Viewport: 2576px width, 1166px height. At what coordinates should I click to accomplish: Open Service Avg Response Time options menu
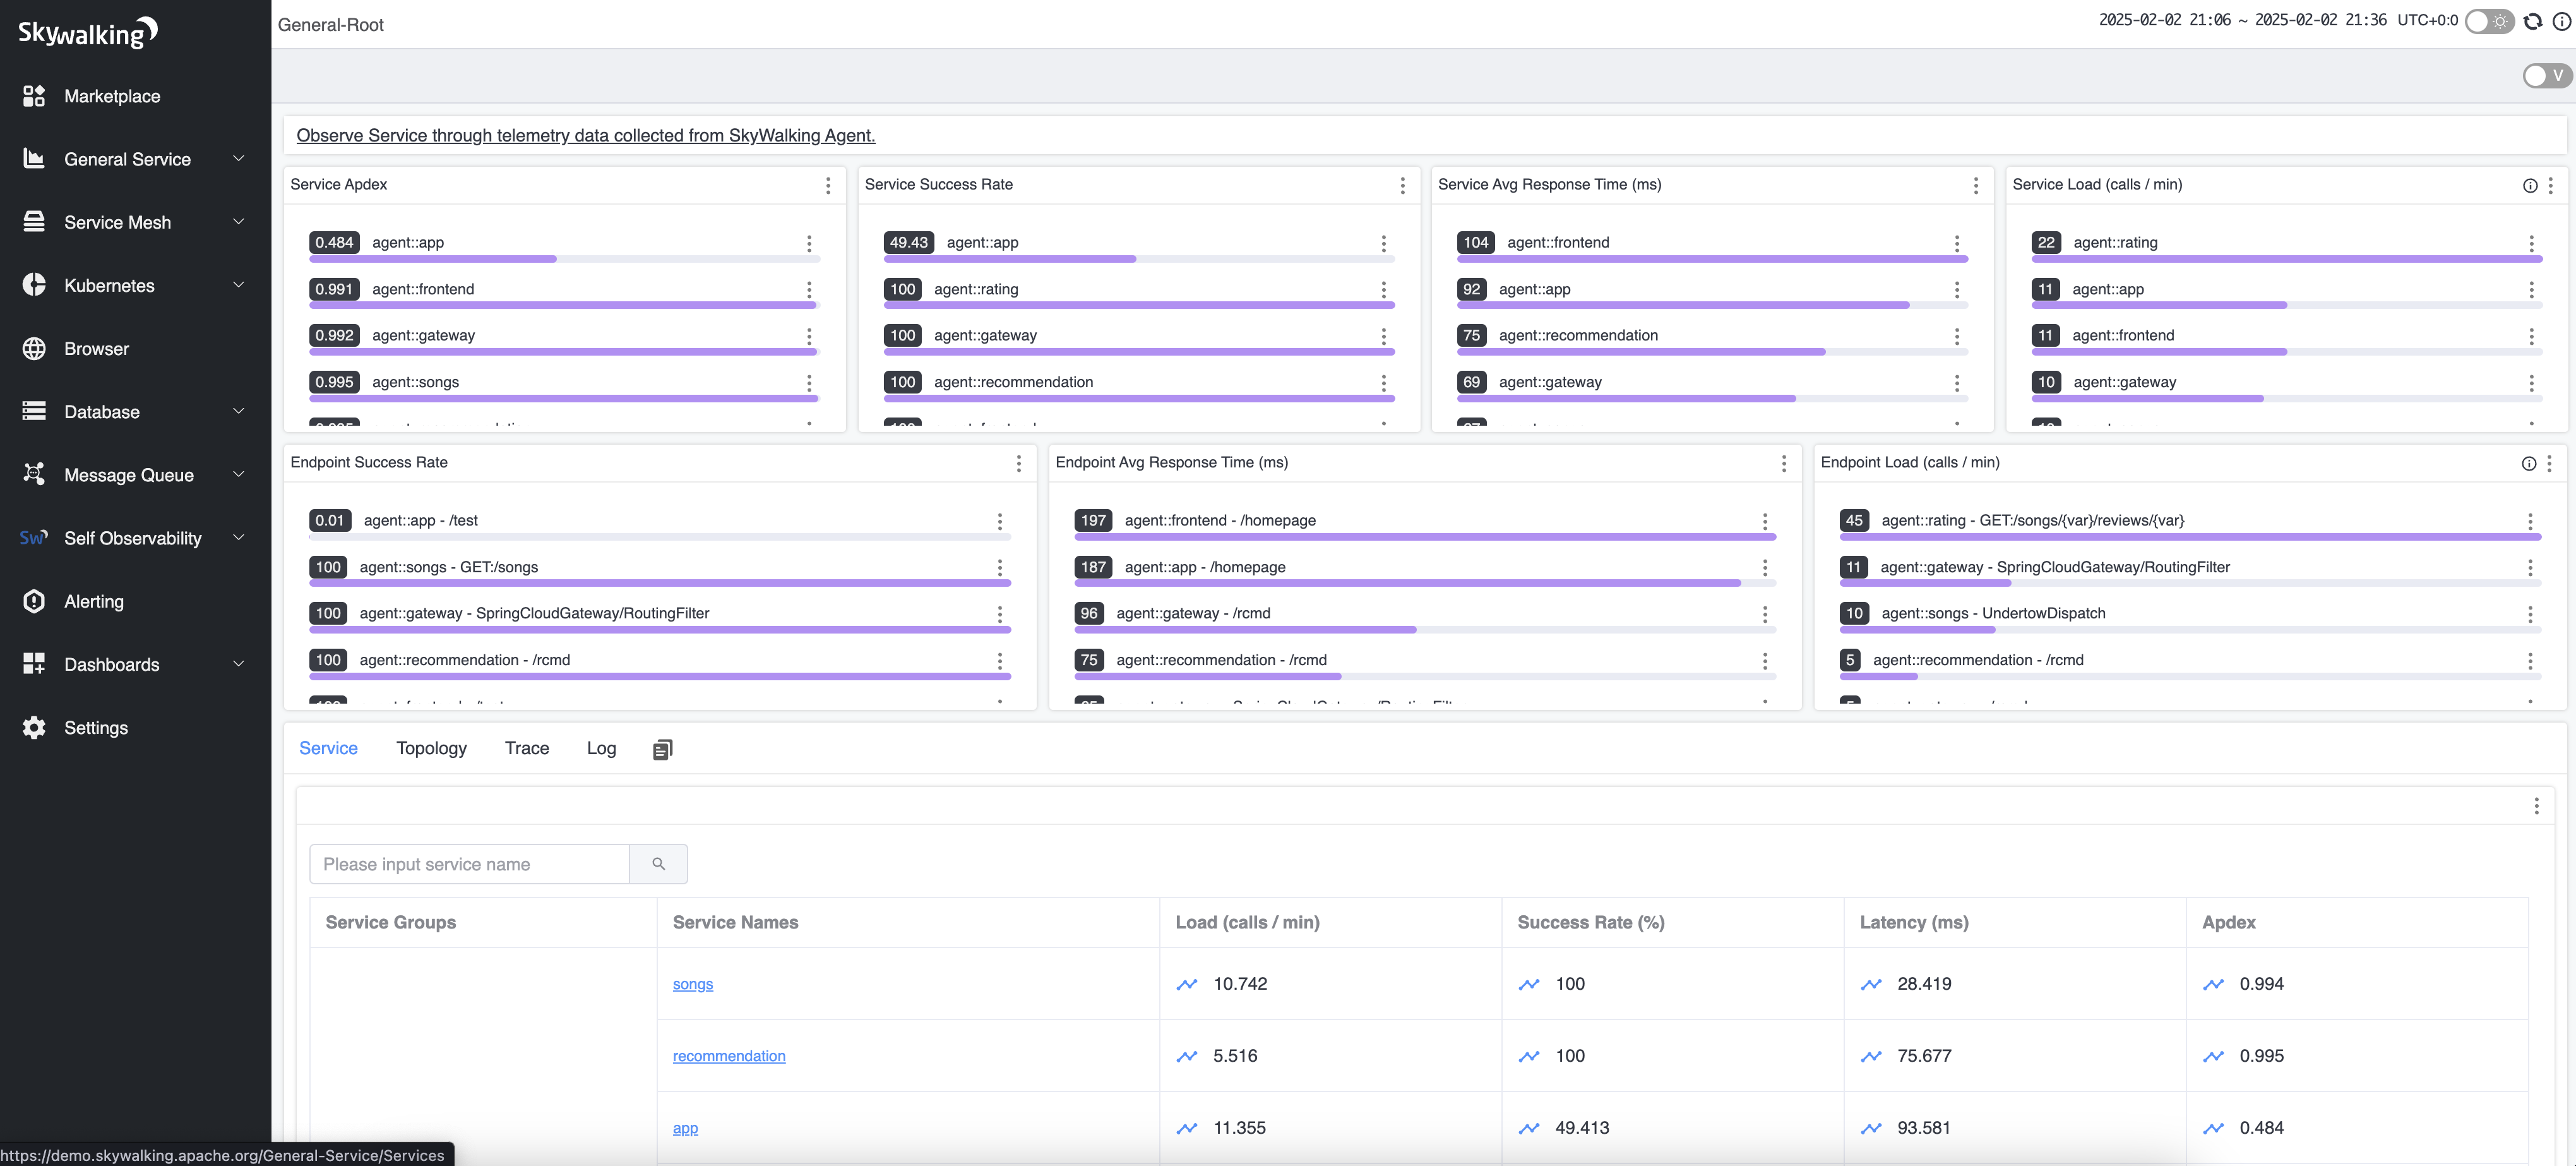click(x=1975, y=185)
